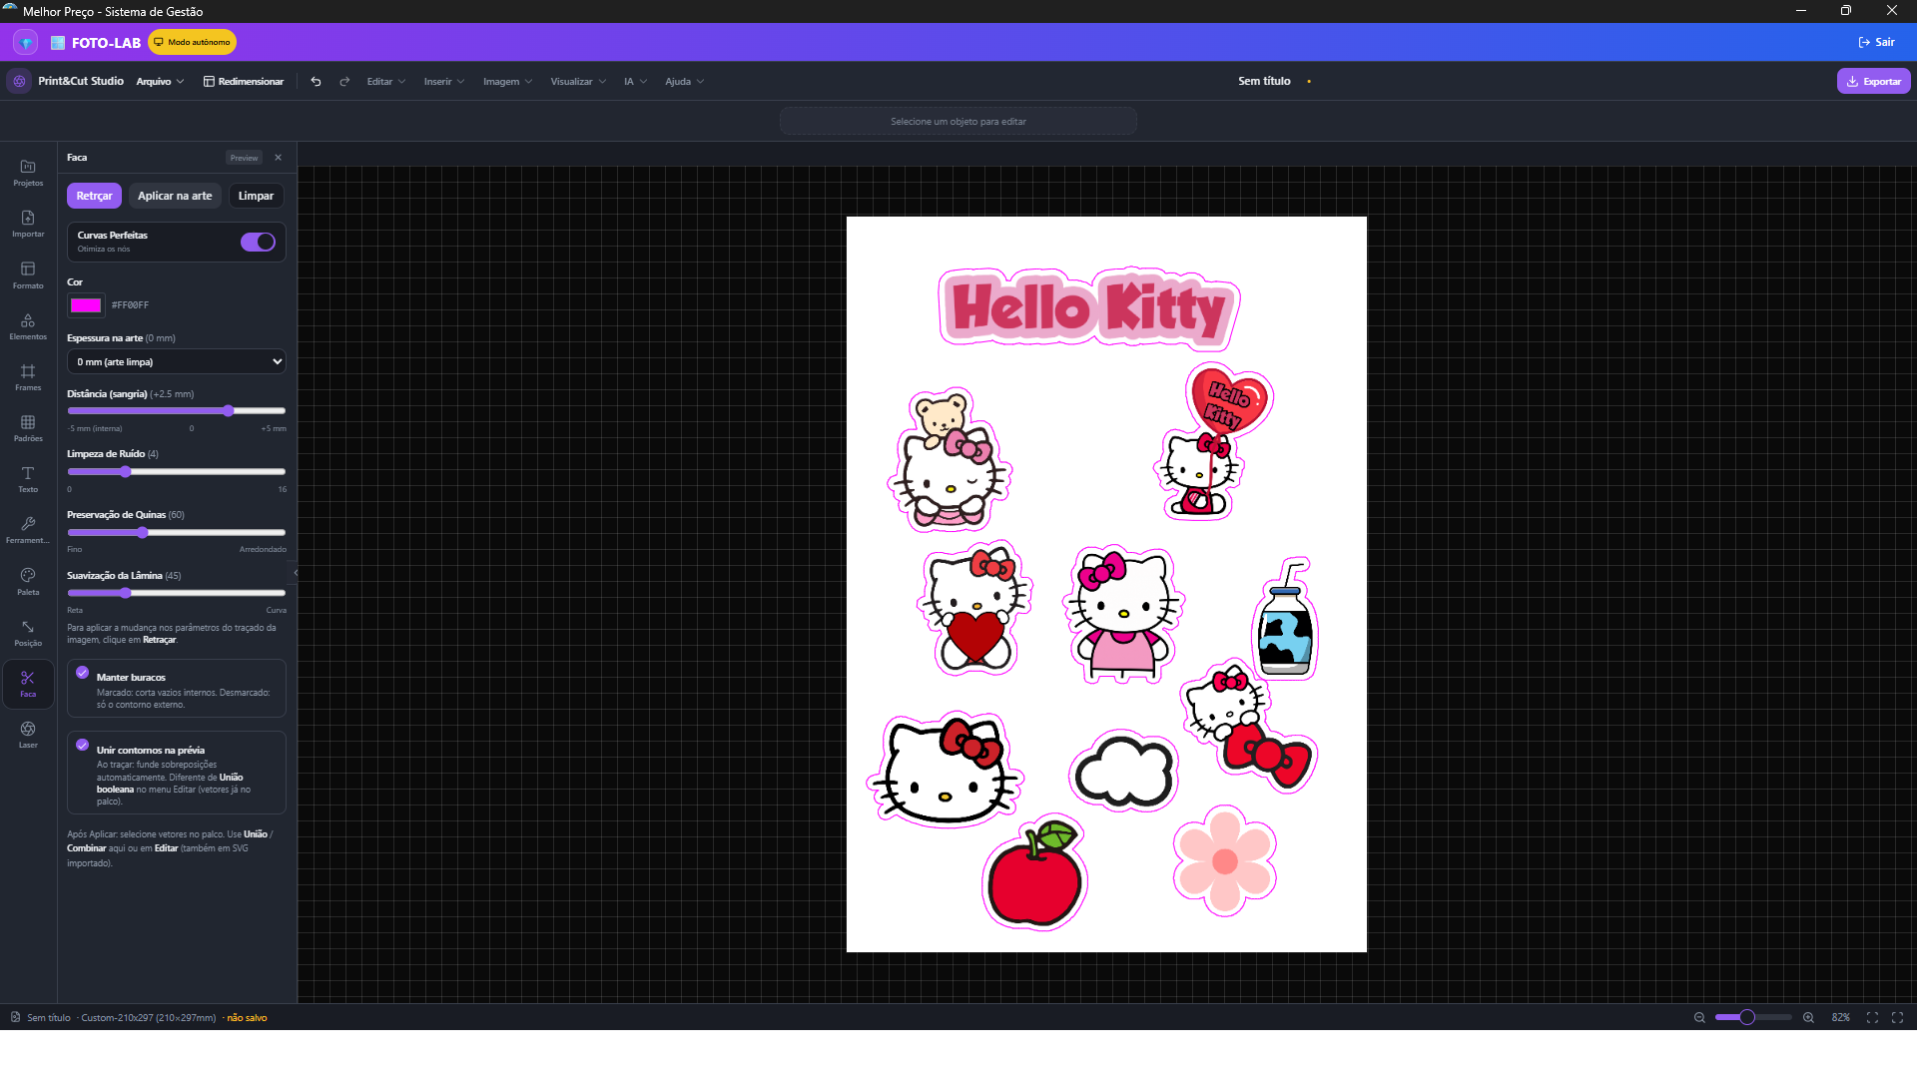Open the Elementos panel icon
The height and width of the screenshot is (1078, 1917).
28,326
